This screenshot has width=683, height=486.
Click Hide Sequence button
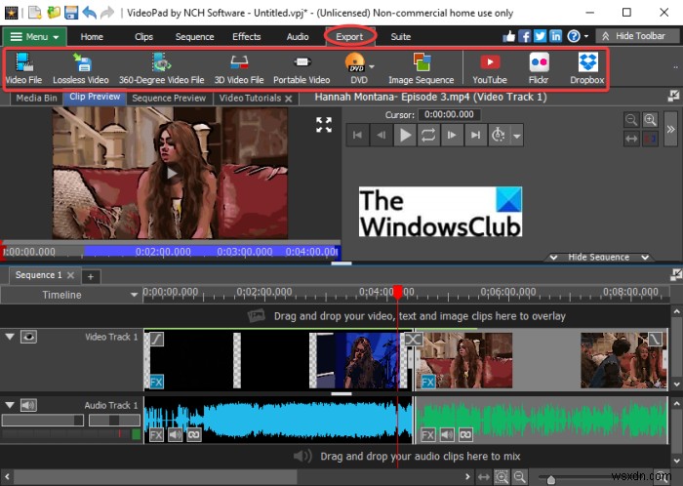[x=599, y=257]
